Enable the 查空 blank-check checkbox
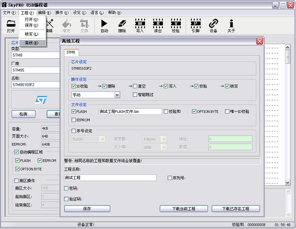Viewport: 296px width, 229px height. coord(135,86)
